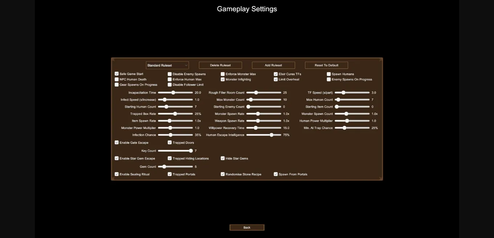Toggle Hide Star Gems off
The height and width of the screenshot is (238, 494).
coord(223,158)
